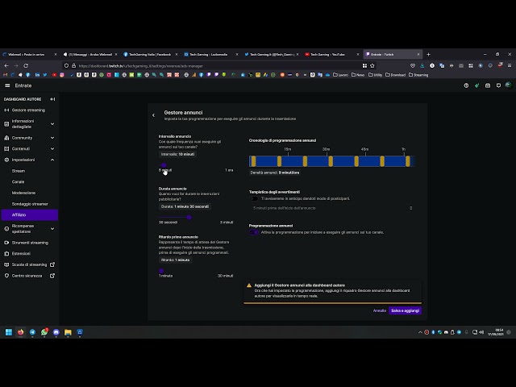Open Firefox from the taskbar
Image resolution: width=516 pixels, height=387 pixels.
pos(21,332)
